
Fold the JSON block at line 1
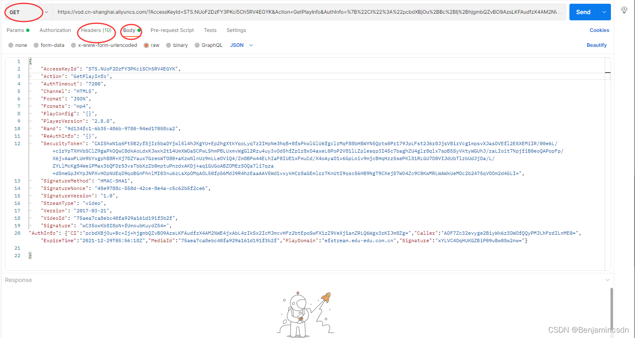pyautogui.click(x=29, y=61)
